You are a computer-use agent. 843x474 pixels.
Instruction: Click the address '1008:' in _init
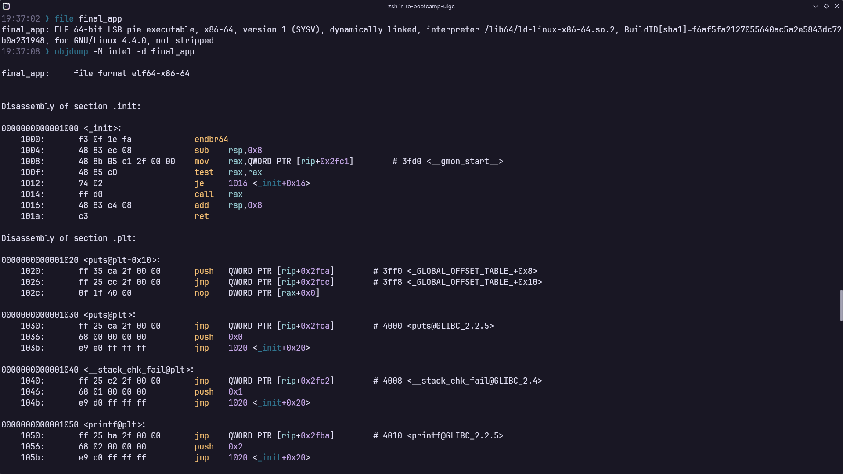coord(32,162)
